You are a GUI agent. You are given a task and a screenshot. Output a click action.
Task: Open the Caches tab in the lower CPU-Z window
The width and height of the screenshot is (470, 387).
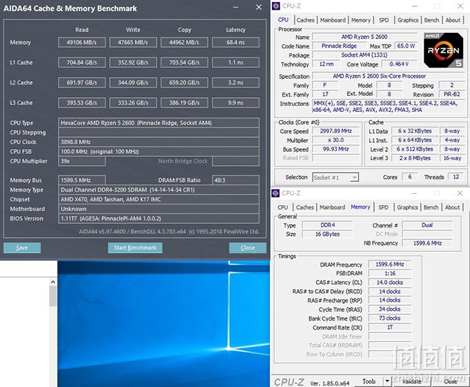pos(305,207)
